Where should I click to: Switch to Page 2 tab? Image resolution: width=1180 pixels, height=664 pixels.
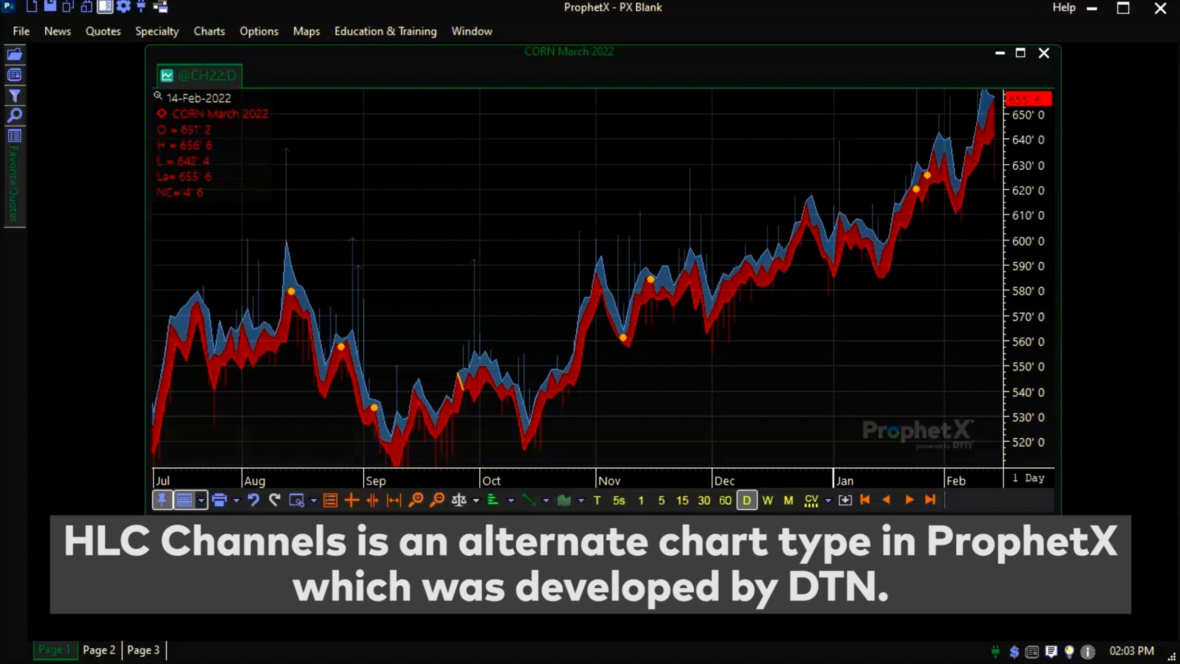tap(99, 650)
